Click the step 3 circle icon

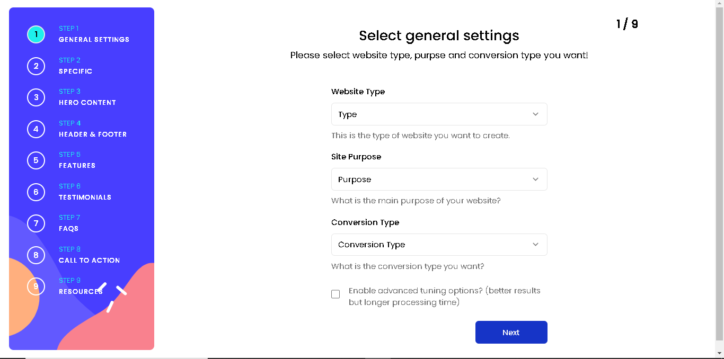pos(36,97)
